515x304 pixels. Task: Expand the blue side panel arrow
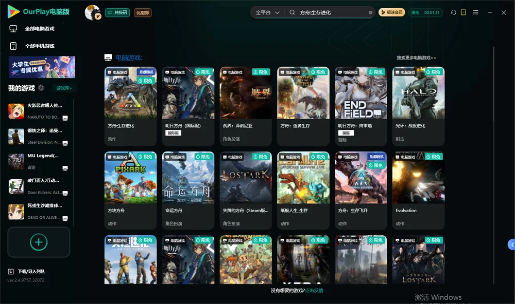tap(511, 245)
